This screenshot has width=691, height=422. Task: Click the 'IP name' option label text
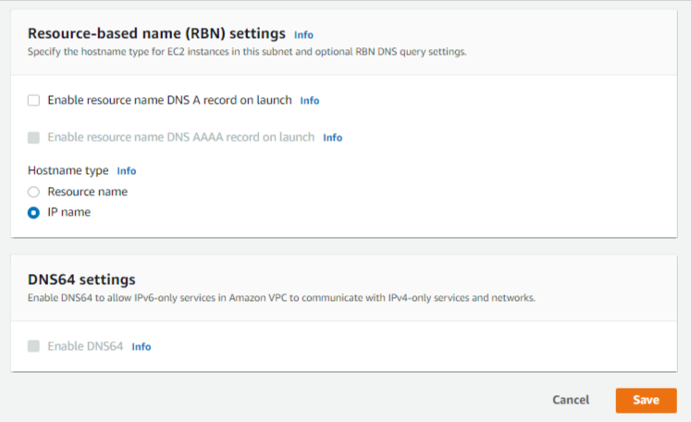68,212
